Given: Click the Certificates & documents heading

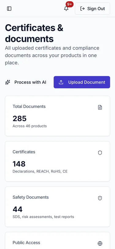Looking at the screenshot, I should click(x=34, y=33).
